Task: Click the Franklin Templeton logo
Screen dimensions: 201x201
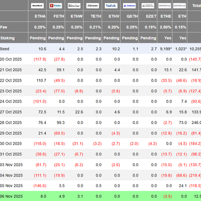Action: pyautogui.click(x=148, y=6)
